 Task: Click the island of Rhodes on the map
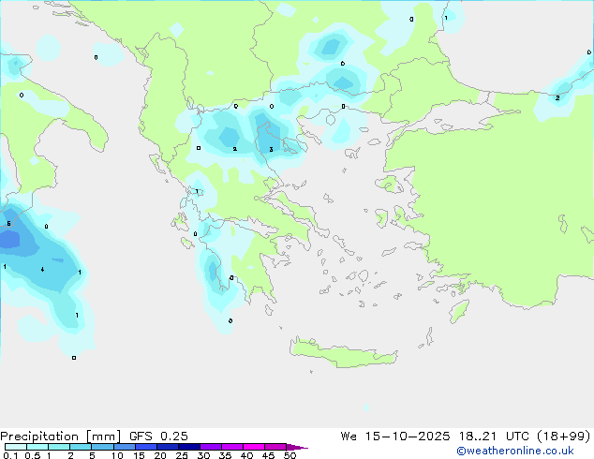click(459, 311)
